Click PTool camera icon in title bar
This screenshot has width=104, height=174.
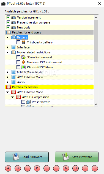click(3, 4)
